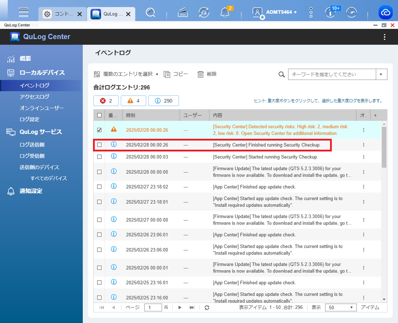Image resolution: width=398 pixels, height=323 pixels.
Task: Click the page number input field
Action: point(153,308)
